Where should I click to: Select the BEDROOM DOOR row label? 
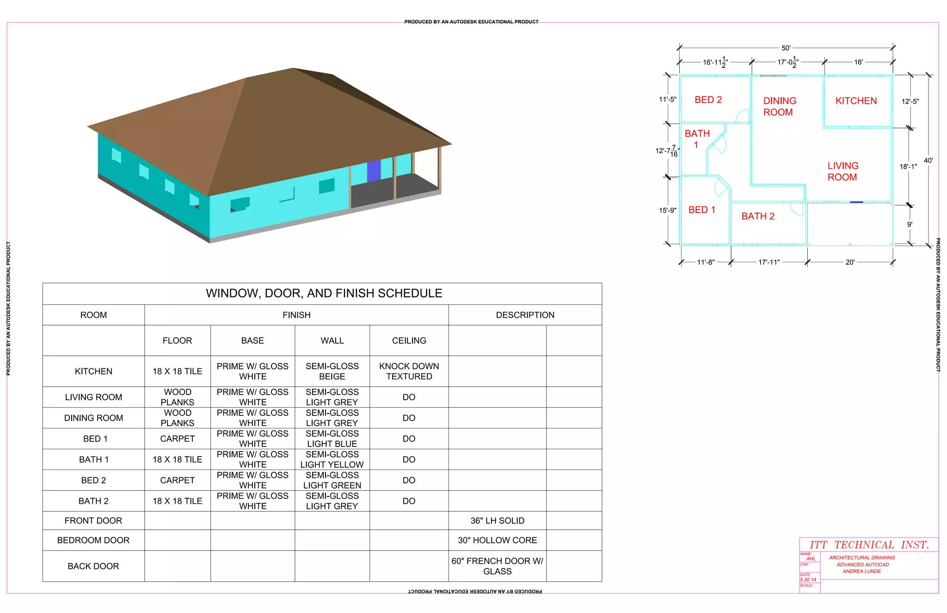(x=93, y=540)
